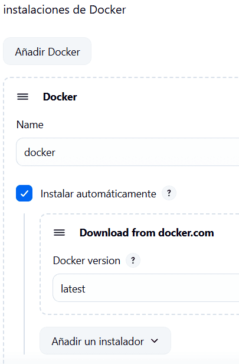The height and width of the screenshot is (364, 239).
Task: Click the Docker version field showing latest
Action: pos(146,288)
